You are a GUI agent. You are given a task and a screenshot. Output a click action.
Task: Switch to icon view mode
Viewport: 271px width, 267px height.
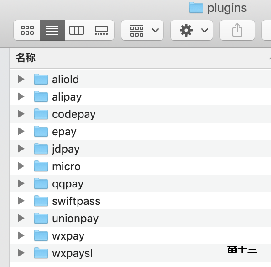click(27, 30)
